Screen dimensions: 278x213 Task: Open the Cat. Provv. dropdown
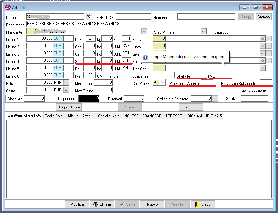(163, 82)
